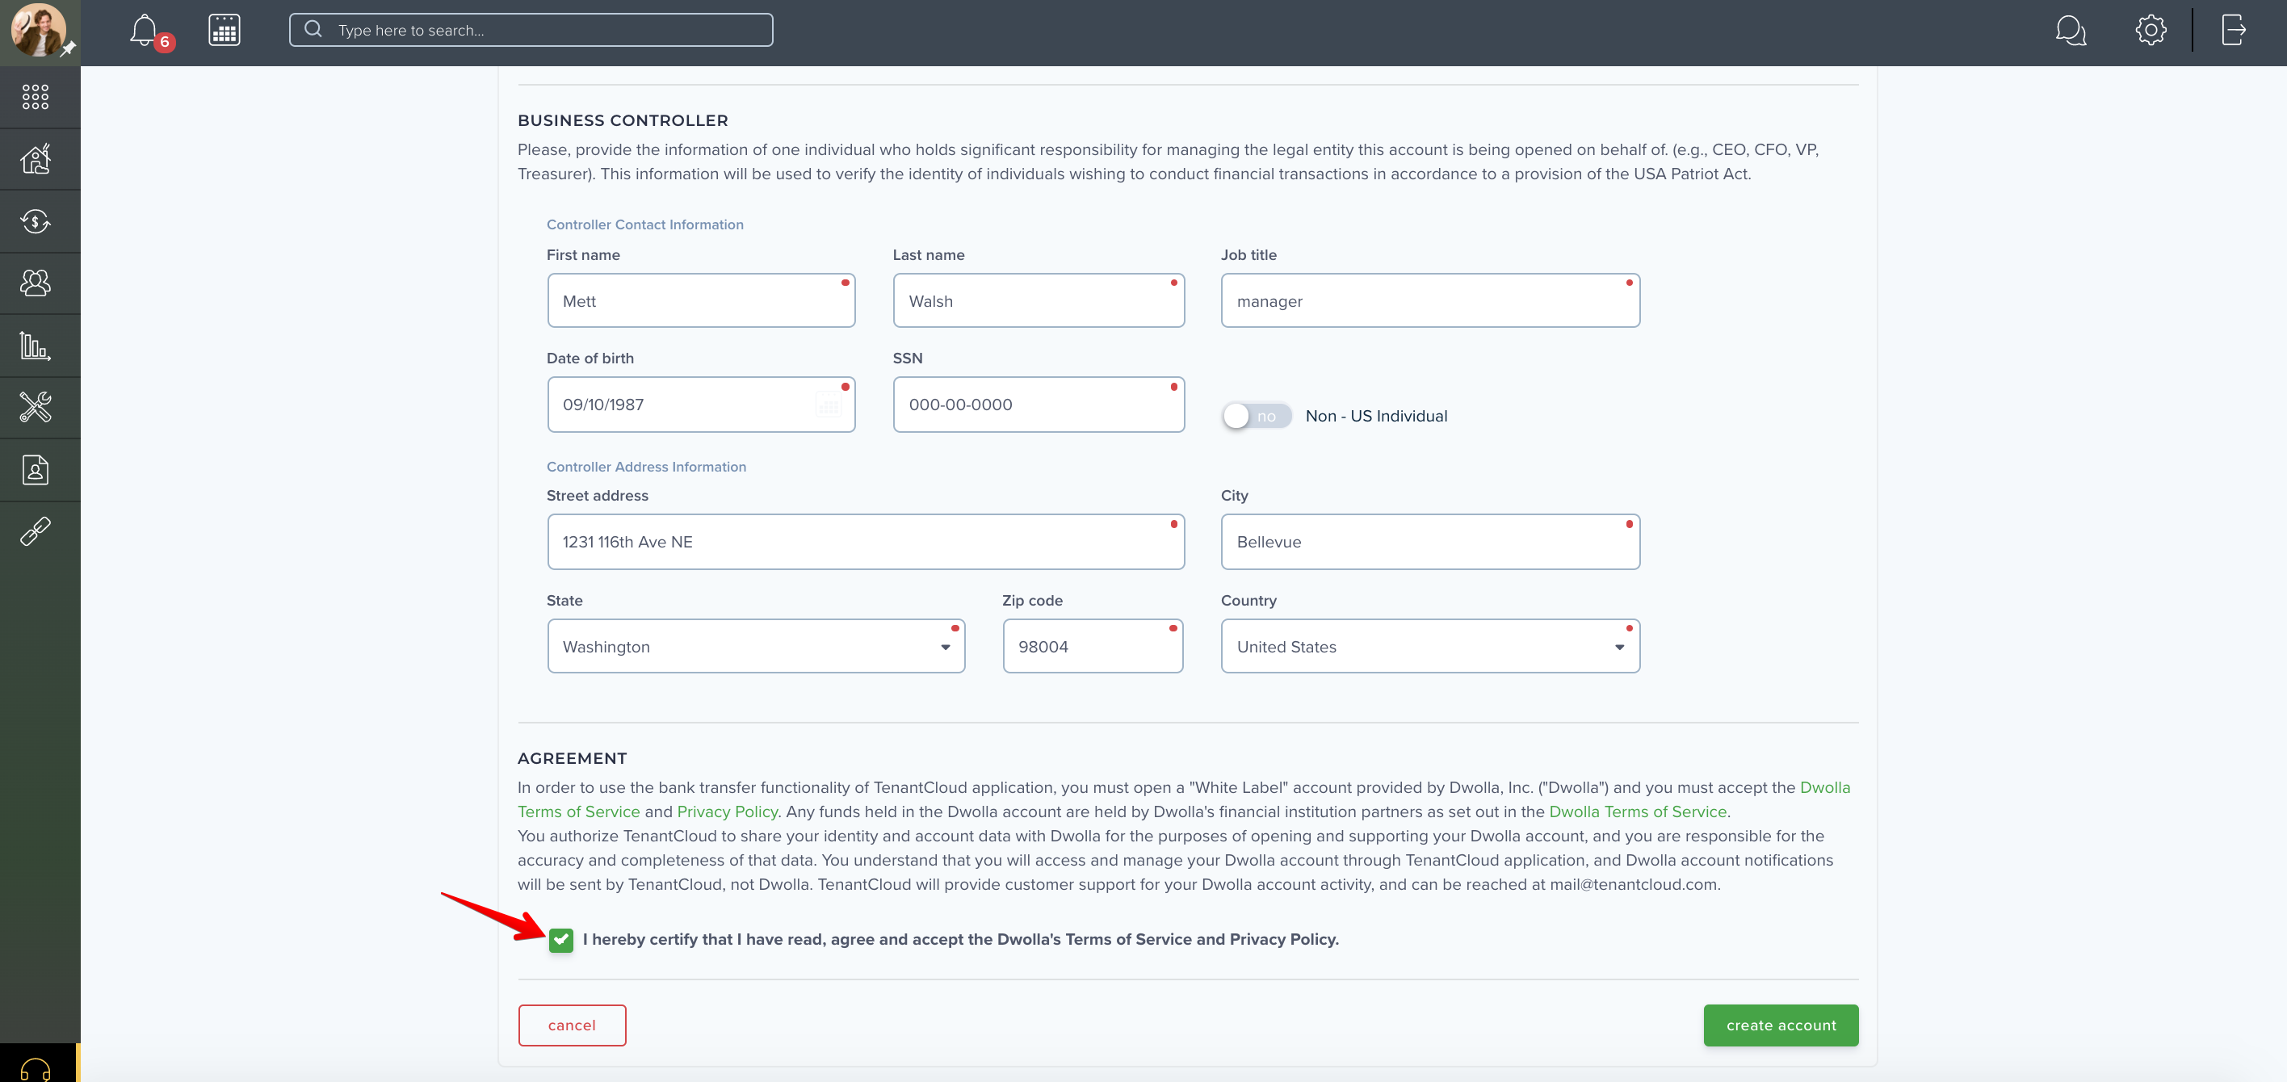The image size is (2287, 1082).
Task: Click the user profile avatar
Action: 37,30
